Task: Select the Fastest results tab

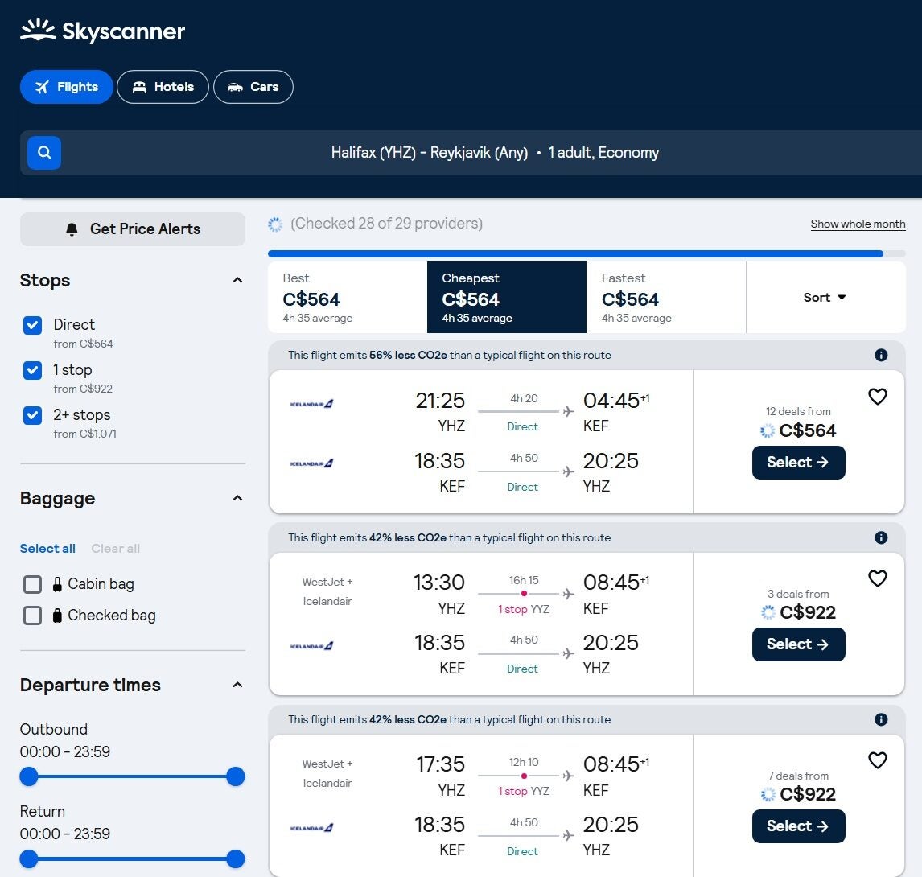Action: tap(665, 298)
